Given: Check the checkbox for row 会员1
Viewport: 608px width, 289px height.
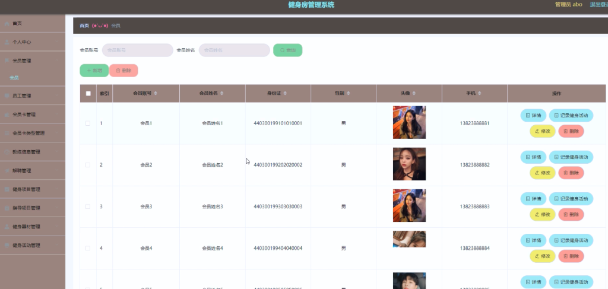Looking at the screenshot, I should point(88,123).
